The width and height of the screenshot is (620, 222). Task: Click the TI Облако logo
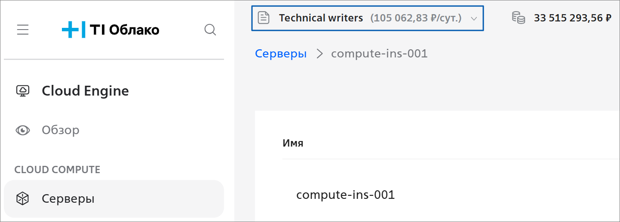(x=110, y=30)
